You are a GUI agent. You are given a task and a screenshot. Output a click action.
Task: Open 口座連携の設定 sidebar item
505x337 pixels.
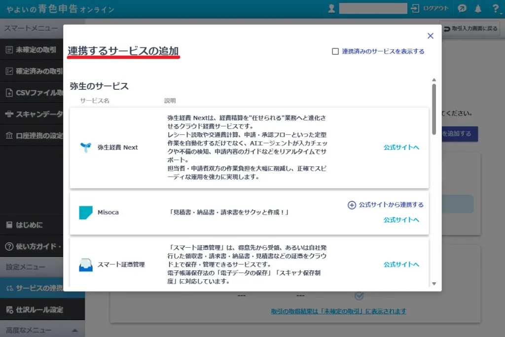(x=32, y=136)
